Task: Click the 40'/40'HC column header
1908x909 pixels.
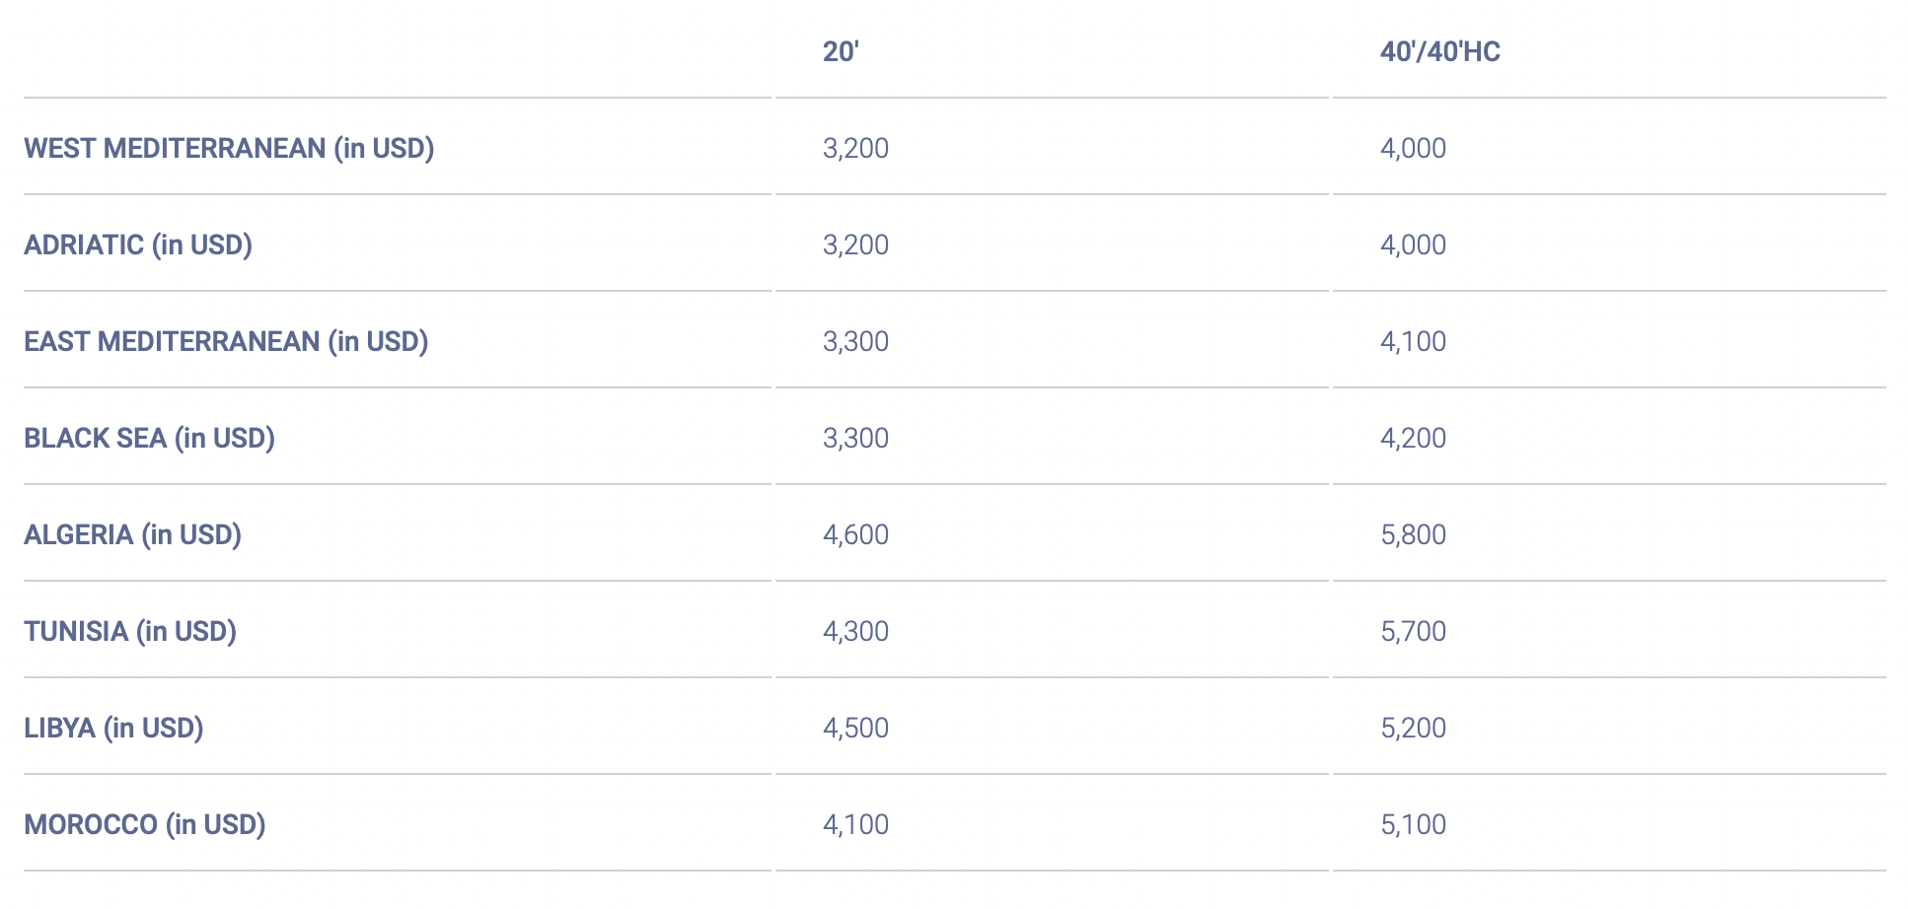Action: coord(1439,51)
